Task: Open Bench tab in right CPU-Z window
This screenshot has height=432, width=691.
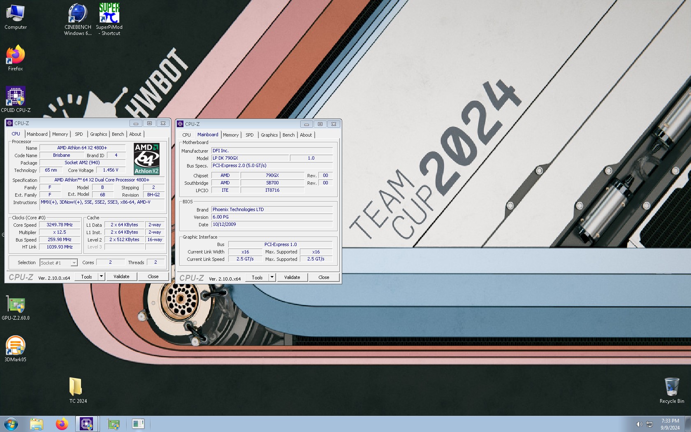Action: [x=289, y=135]
